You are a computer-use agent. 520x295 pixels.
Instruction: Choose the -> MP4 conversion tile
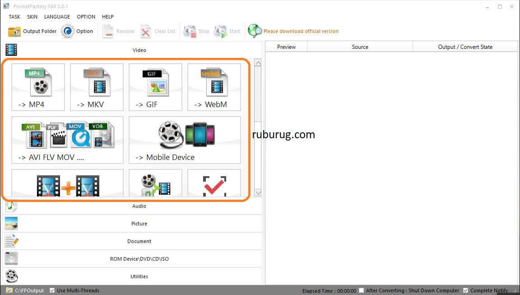pos(38,87)
